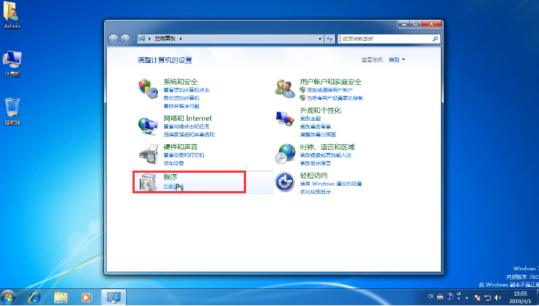Expand the breadcrumb arrow before 控制面板
The image size is (539, 306).
(150, 39)
